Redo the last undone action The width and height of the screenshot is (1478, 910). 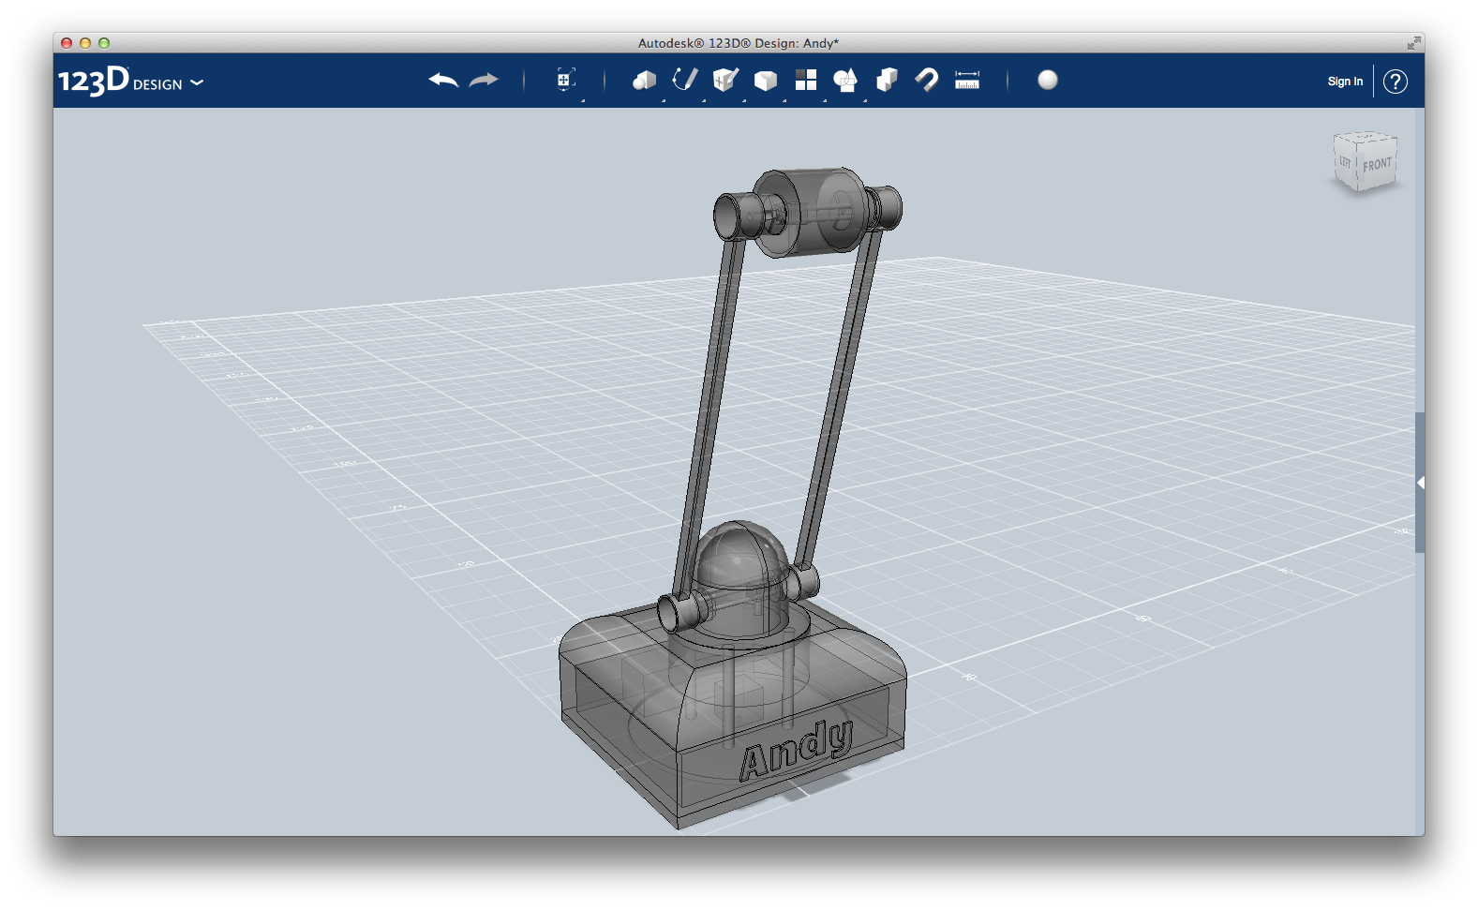point(484,81)
